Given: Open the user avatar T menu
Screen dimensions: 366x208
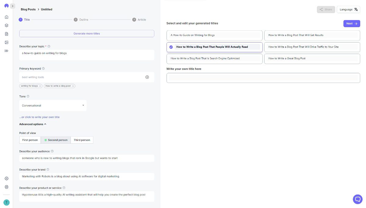Looking at the screenshot, I should tap(6, 203).
